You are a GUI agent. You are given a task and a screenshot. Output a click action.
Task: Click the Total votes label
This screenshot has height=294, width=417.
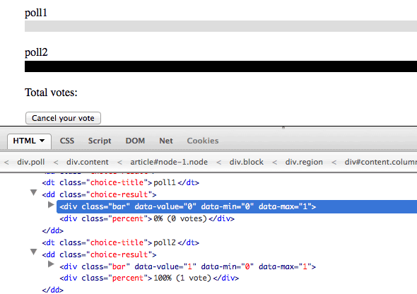(51, 93)
